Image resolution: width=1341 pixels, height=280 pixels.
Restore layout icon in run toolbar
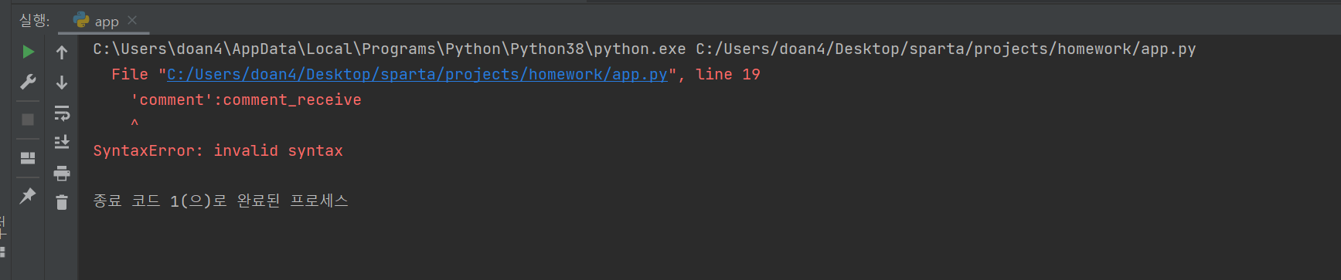click(x=28, y=157)
